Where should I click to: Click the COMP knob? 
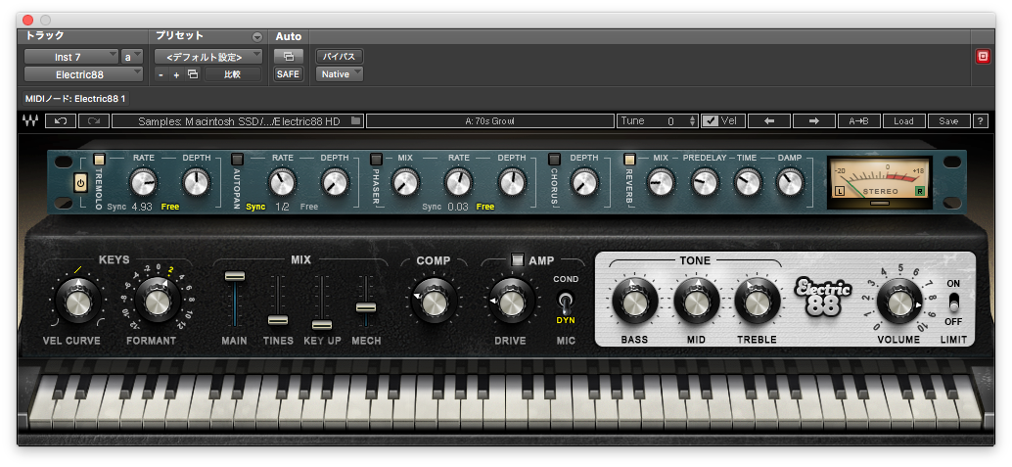click(x=433, y=302)
